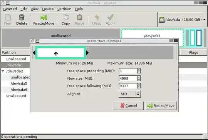Open the Align to MiB dropdown
208x140 pixels.
coord(130,94)
